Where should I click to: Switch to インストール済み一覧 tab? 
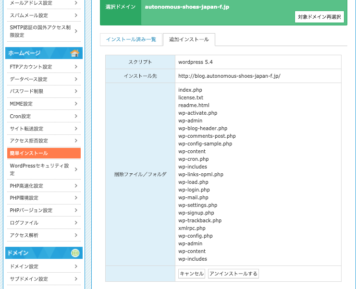(x=131, y=39)
